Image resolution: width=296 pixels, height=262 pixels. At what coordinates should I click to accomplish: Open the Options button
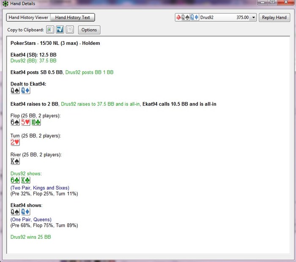(x=89, y=30)
